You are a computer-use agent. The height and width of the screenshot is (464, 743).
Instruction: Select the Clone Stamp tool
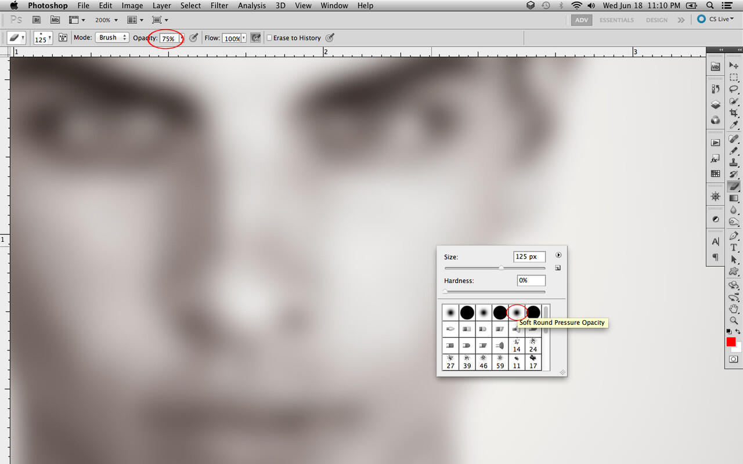(734, 163)
